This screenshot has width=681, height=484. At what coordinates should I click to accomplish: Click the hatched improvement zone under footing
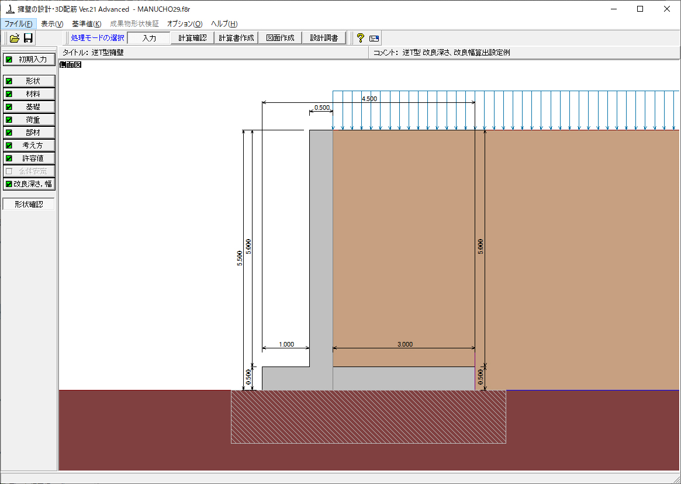coord(368,416)
